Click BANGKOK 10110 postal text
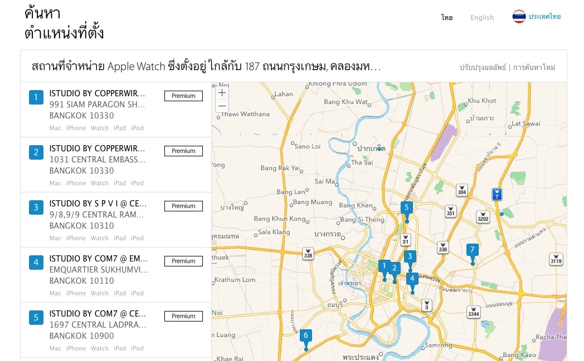The width and height of the screenshot is (584, 361). pyautogui.click(x=81, y=281)
